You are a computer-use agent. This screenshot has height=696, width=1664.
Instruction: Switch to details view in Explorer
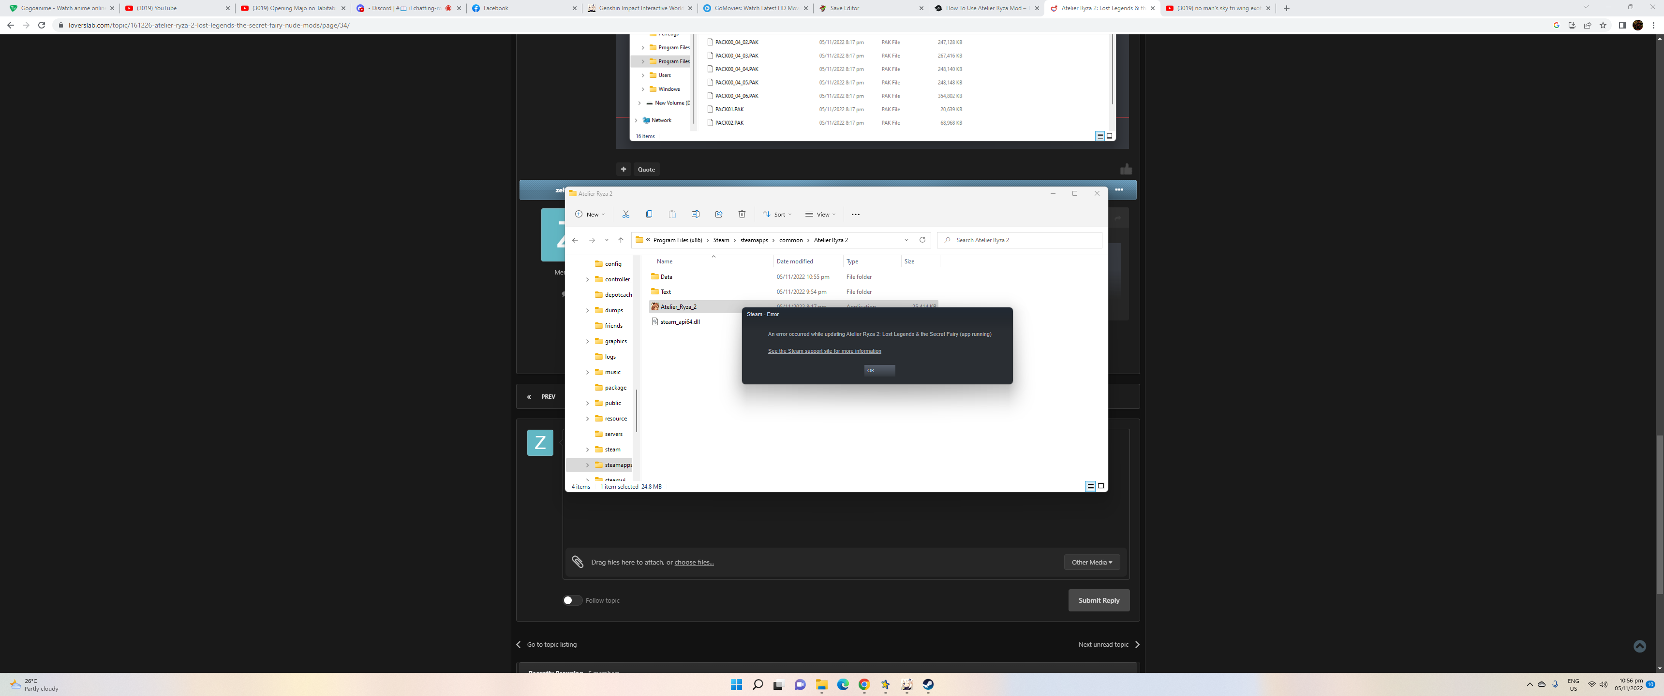[x=1090, y=486]
